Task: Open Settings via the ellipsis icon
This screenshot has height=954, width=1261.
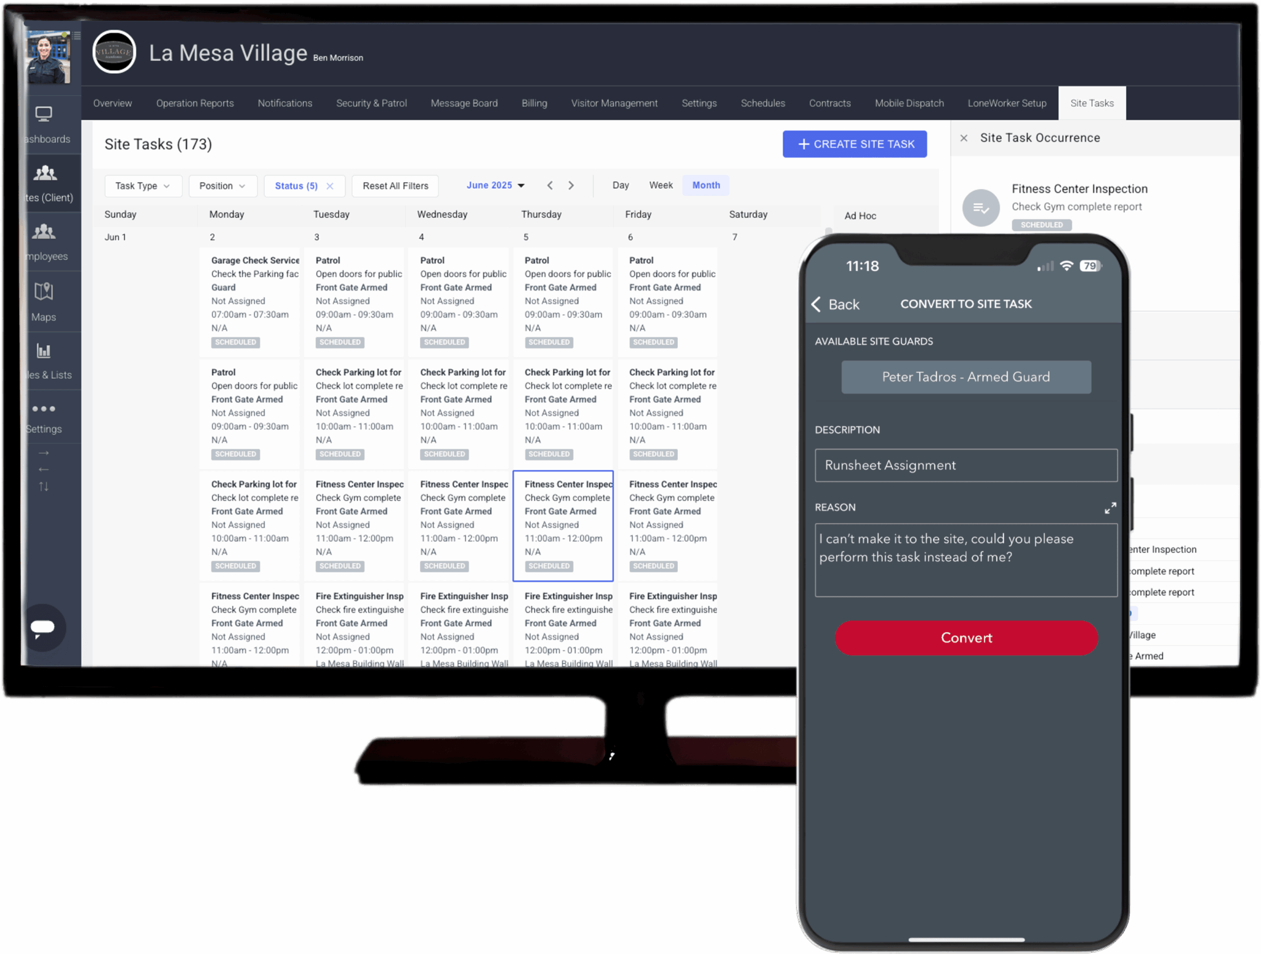Action: (44, 408)
